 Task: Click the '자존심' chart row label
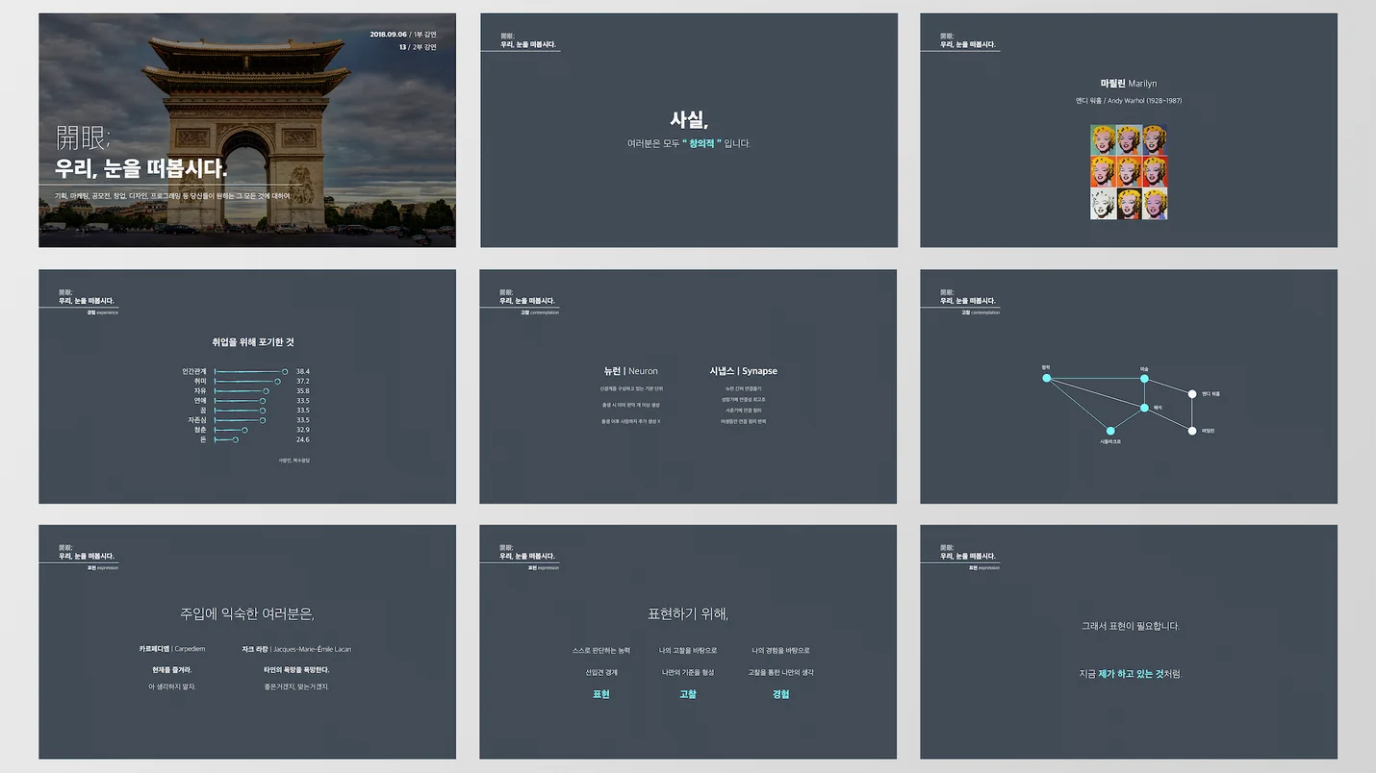pyautogui.click(x=197, y=420)
